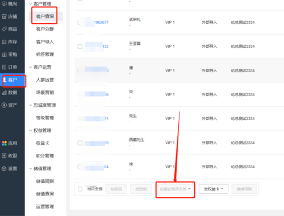The width and height of the screenshot is (284, 216).
Task: Open the 收银 cashier icon in sidebar
Action: pos(4,156)
